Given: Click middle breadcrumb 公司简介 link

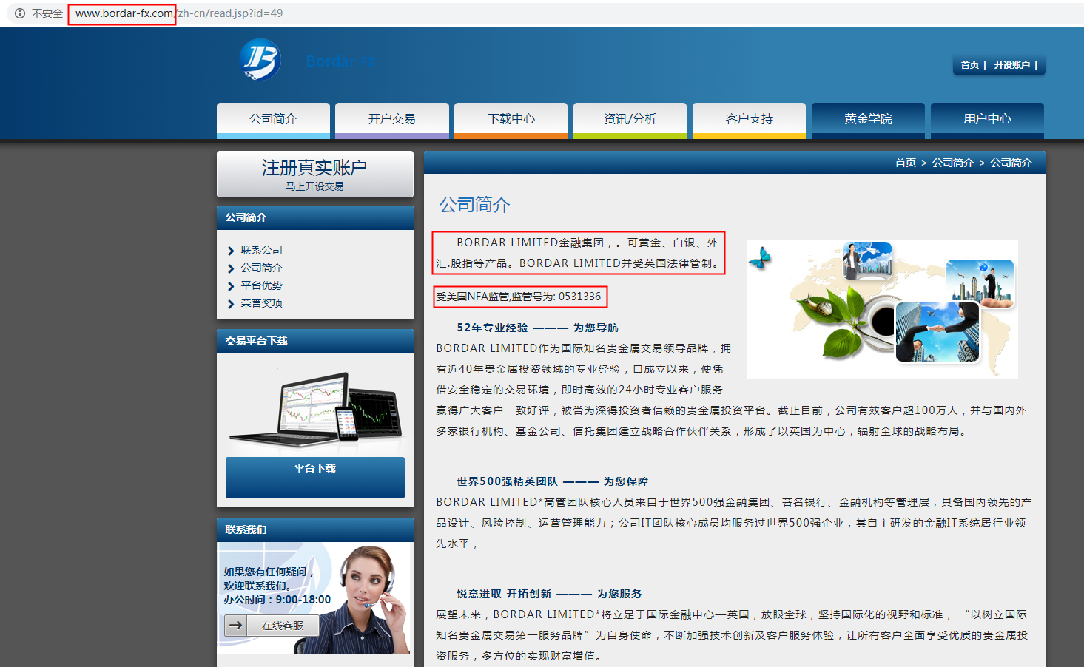Looking at the screenshot, I should [x=952, y=163].
